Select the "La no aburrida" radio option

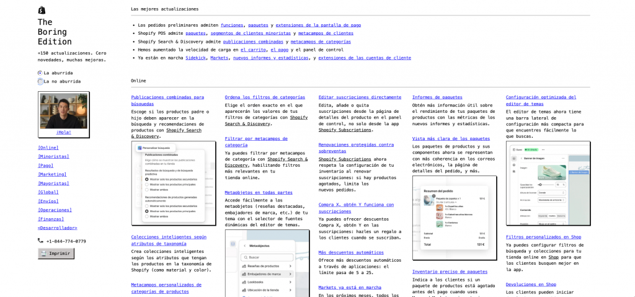[x=40, y=81]
